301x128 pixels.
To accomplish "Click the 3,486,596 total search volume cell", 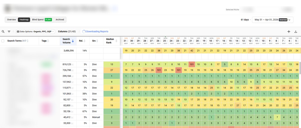I will [x=68, y=50].
